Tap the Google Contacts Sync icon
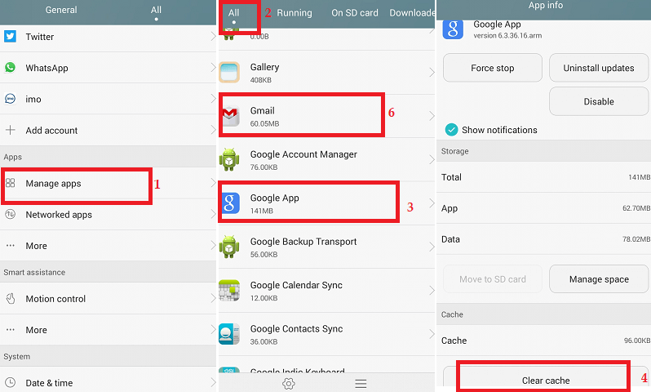 click(x=229, y=334)
